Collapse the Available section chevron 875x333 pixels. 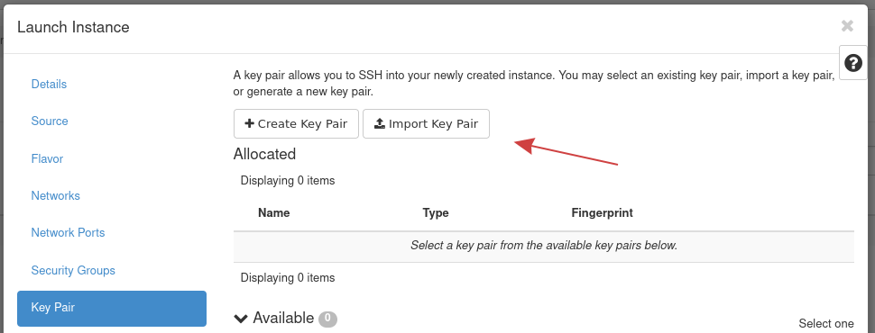pos(241,319)
